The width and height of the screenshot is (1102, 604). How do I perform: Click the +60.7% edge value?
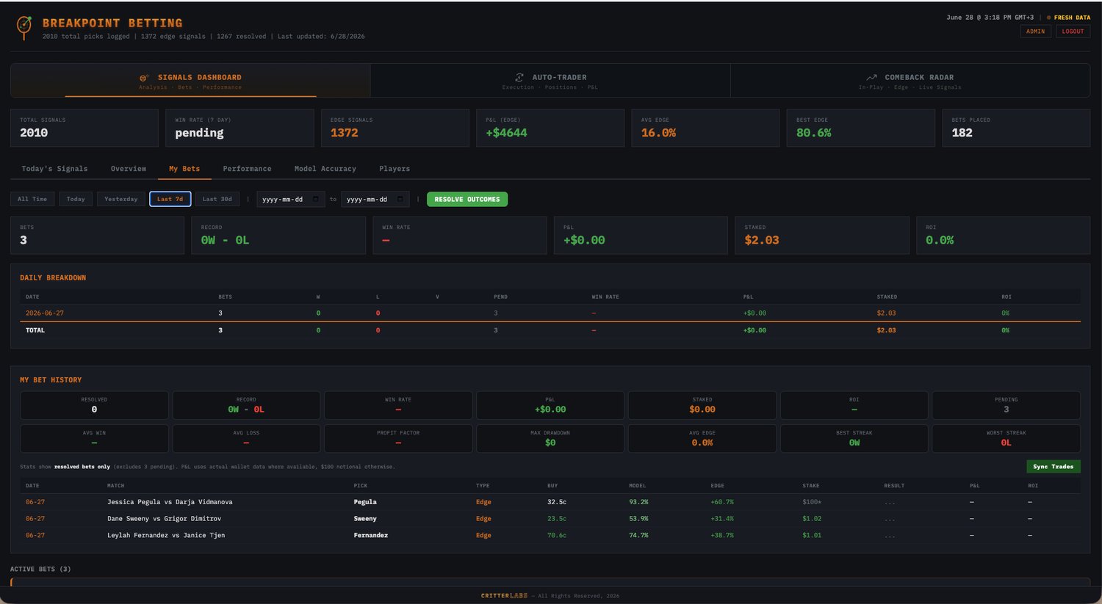[722, 502]
